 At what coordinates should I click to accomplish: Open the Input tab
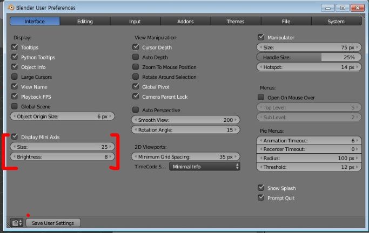pyautogui.click(x=135, y=22)
